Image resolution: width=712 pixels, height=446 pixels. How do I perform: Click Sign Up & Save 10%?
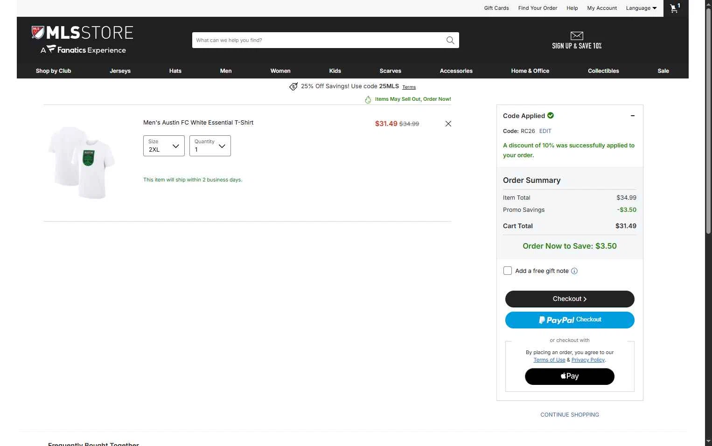tap(577, 46)
